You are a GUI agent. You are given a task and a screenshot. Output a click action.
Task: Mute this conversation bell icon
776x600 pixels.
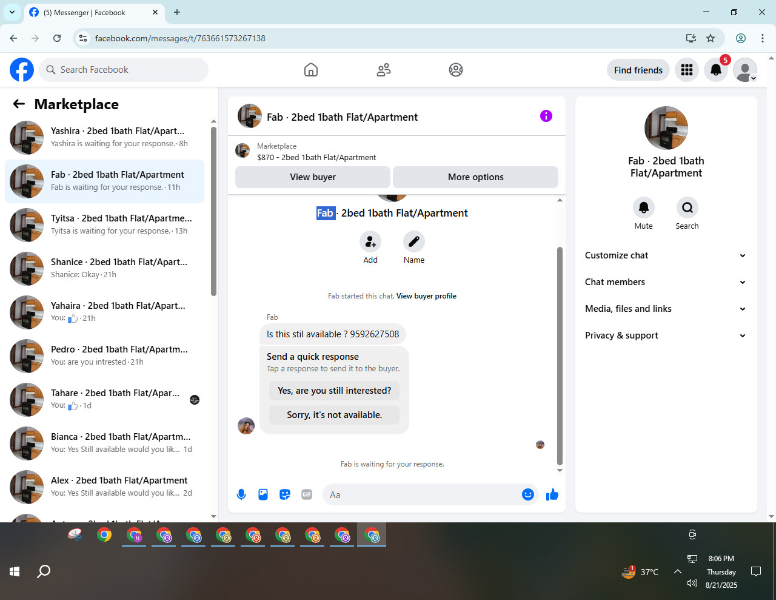point(644,208)
